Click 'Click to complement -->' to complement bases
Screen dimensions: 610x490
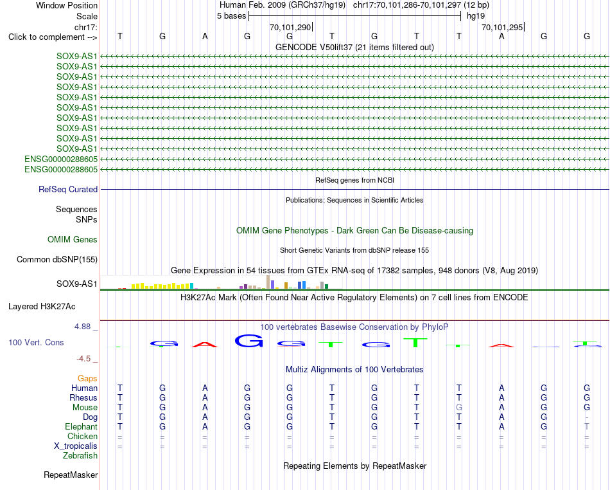pos(53,37)
